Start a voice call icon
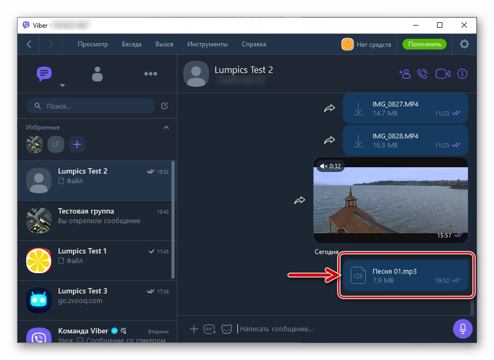This screenshot has height=360, width=494. pos(422,74)
